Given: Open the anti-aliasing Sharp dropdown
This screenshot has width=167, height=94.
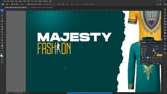Looking at the screenshot, I should pyautogui.click(x=159, y=63).
